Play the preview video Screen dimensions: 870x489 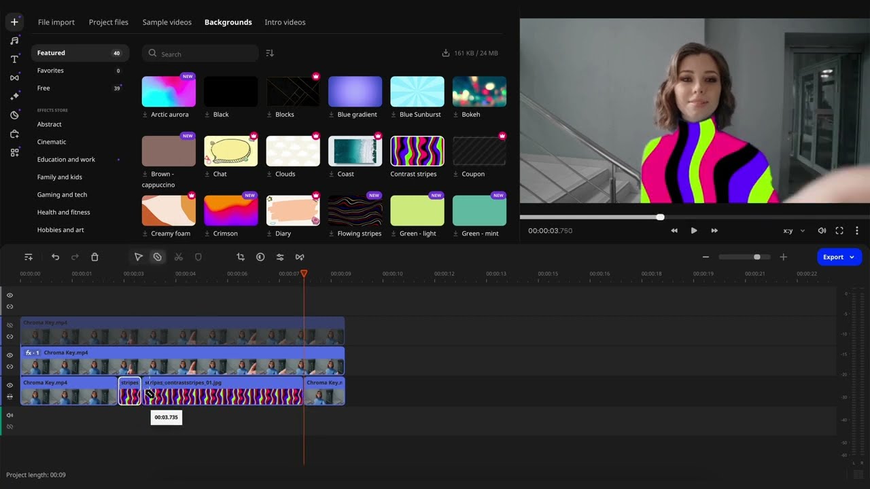pos(694,231)
